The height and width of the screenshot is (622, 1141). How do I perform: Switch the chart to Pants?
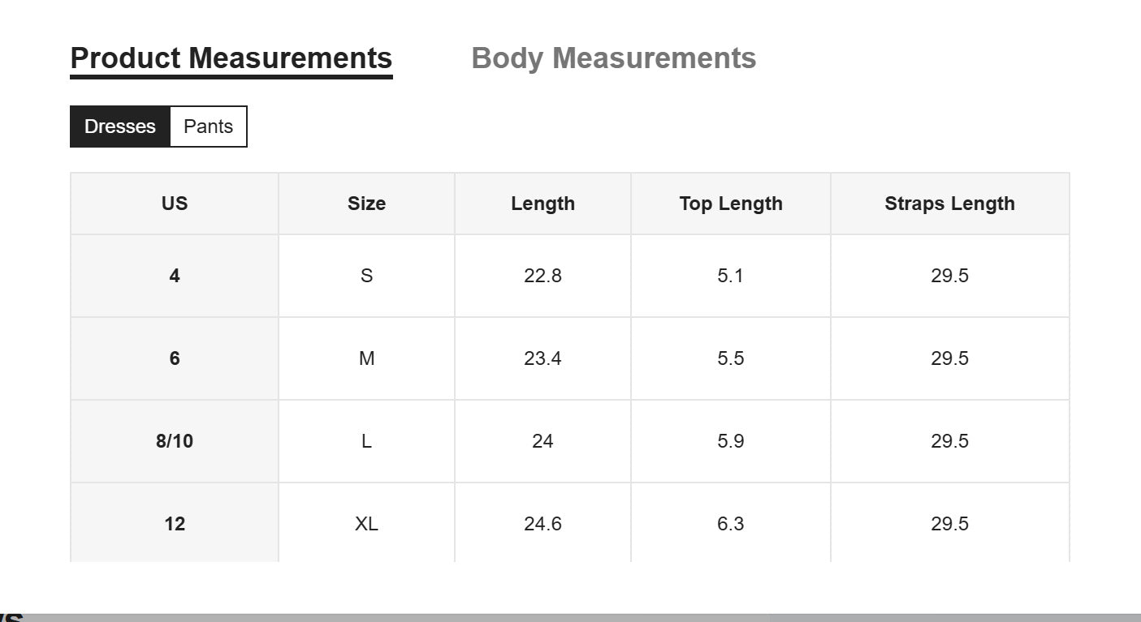[x=208, y=127]
